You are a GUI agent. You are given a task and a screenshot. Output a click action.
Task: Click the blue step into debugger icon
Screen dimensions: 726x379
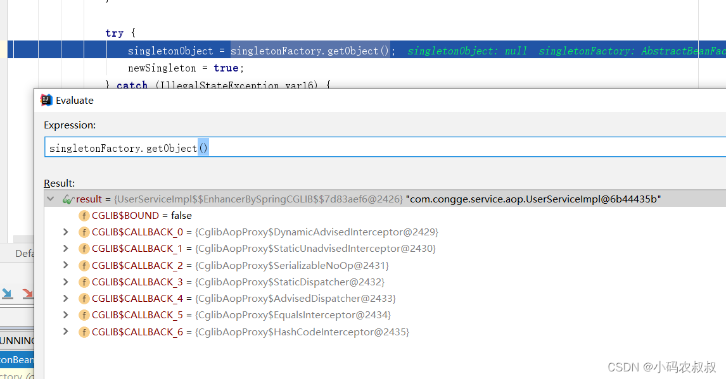pyautogui.click(x=8, y=293)
